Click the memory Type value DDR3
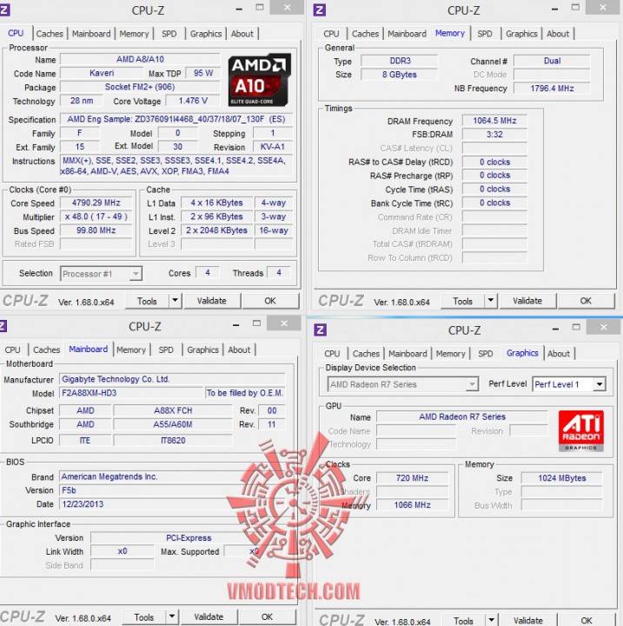 pos(400,61)
